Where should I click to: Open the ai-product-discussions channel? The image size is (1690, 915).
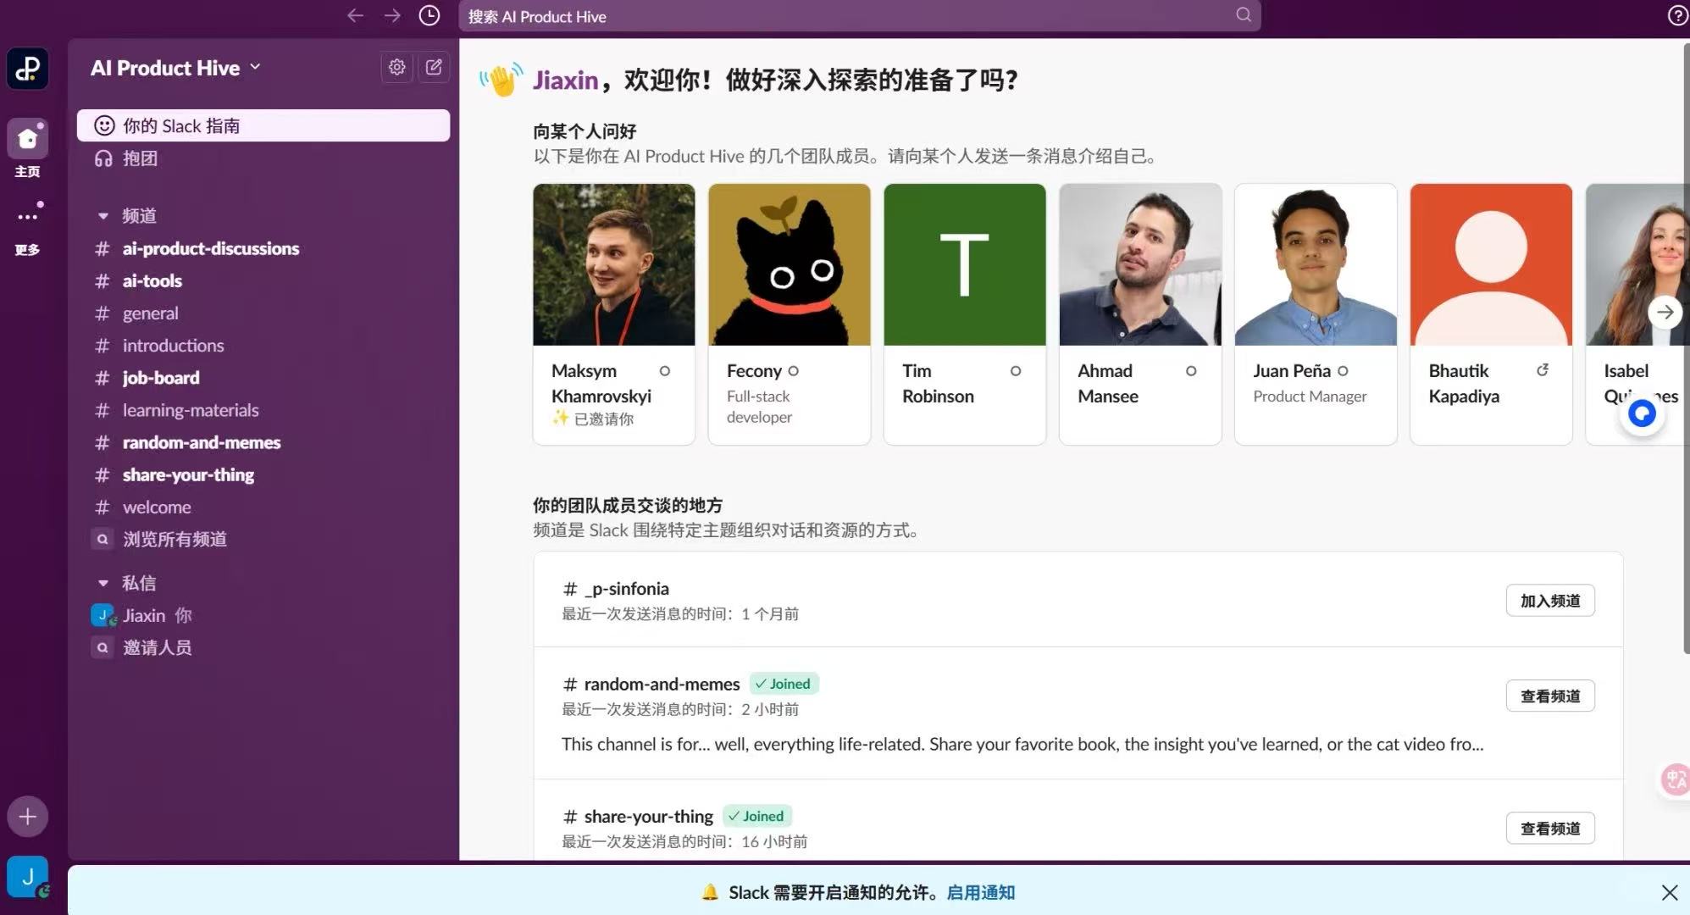pyautogui.click(x=210, y=248)
